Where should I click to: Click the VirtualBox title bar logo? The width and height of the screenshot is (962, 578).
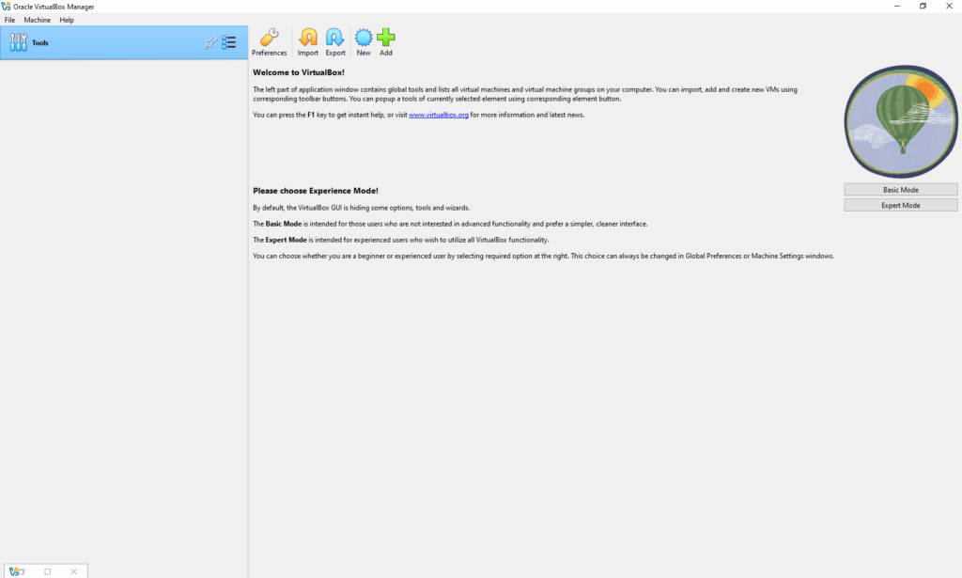[x=7, y=7]
